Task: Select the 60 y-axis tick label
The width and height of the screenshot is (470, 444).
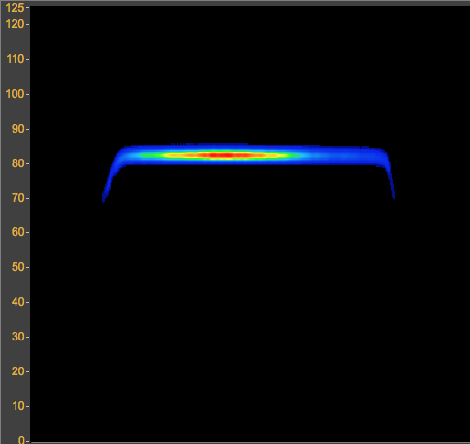Action: [x=17, y=233]
